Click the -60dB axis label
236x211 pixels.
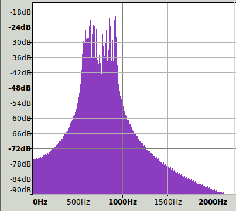[20, 118]
